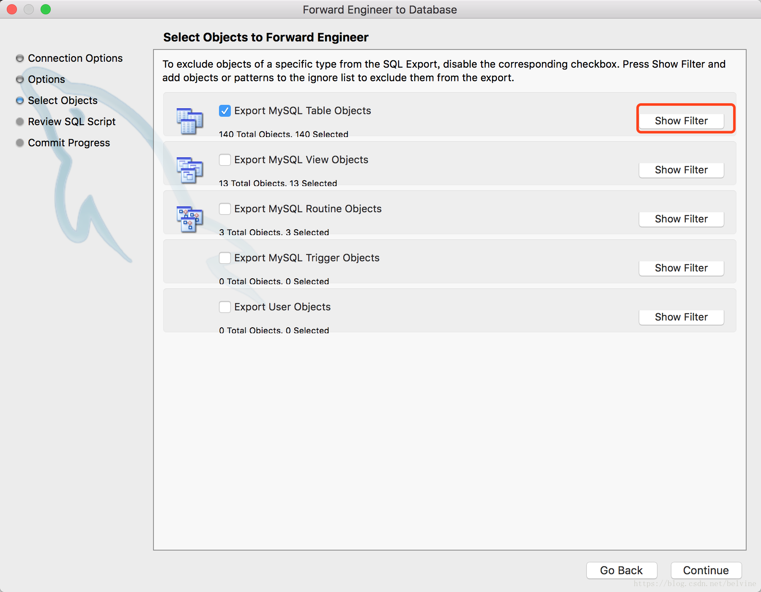Image resolution: width=761 pixels, height=592 pixels.
Task: Close the Forward Engineer to Database window
Action: [x=12, y=9]
